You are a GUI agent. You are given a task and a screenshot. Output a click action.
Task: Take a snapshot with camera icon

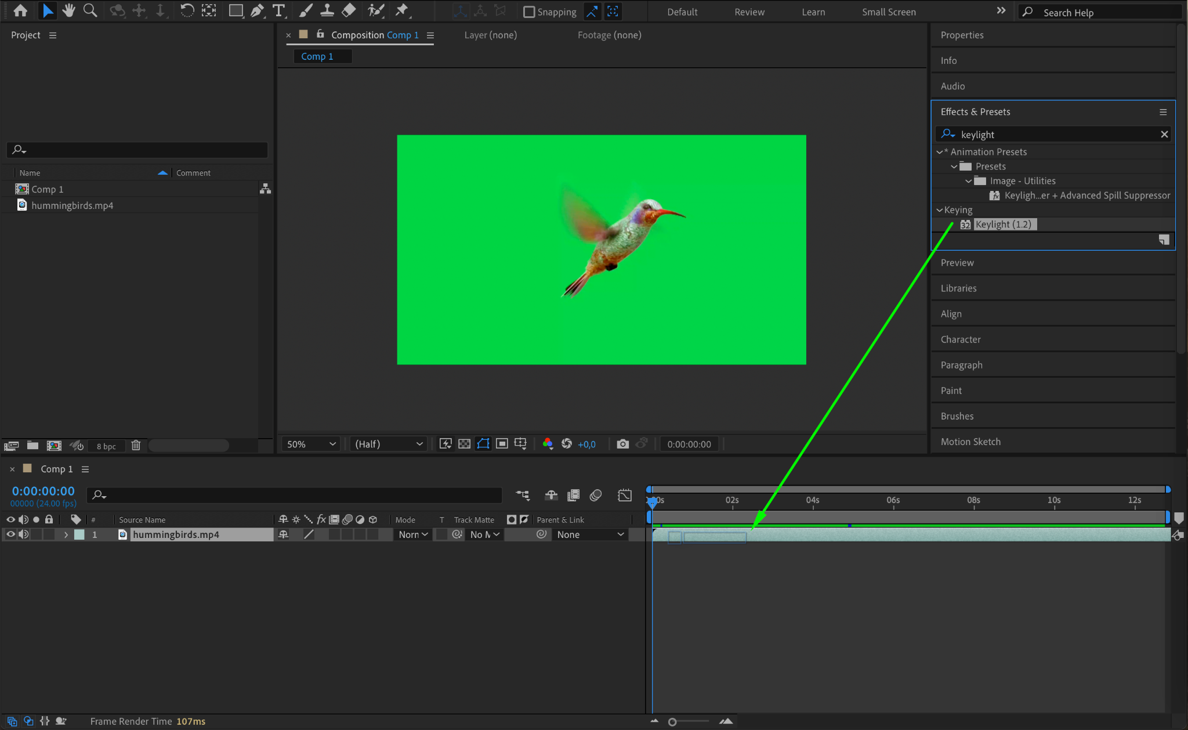[x=622, y=444]
